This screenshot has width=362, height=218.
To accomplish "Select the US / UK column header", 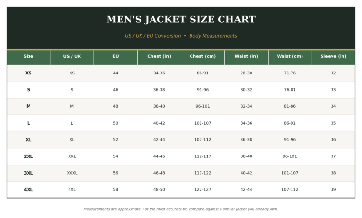I will tap(72, 56).
